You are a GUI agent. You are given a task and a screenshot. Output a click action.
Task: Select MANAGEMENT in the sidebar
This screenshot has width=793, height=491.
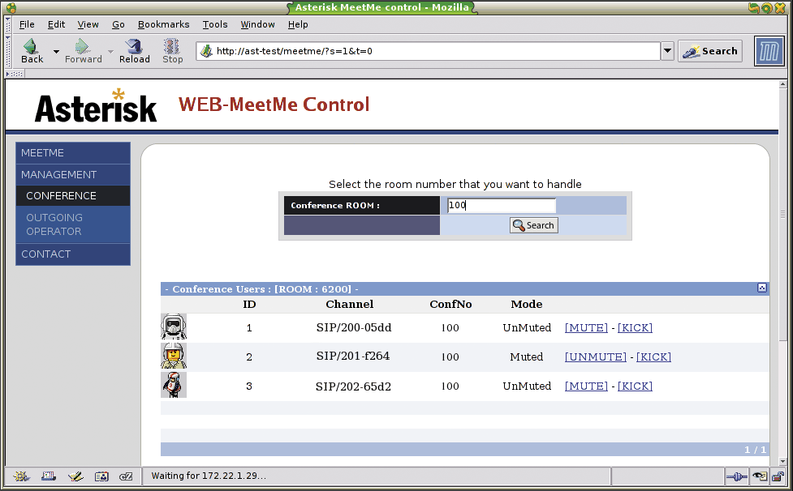(73, 174)
